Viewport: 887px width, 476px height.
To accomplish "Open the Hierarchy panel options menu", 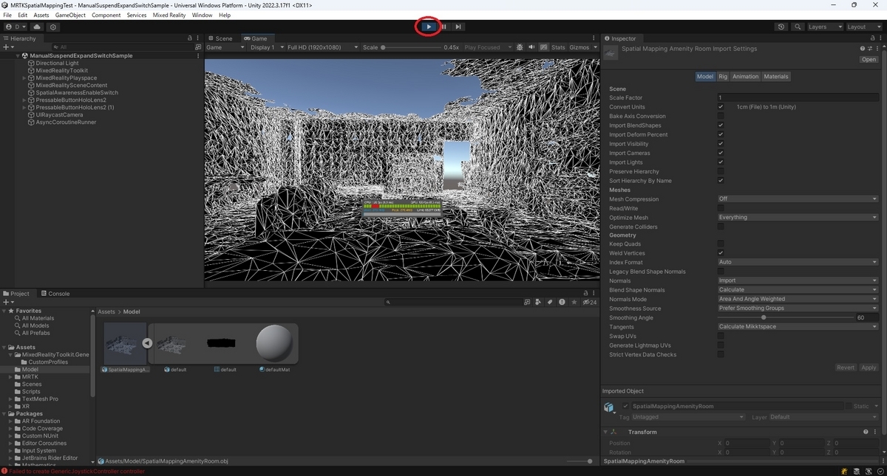I will point(198,38).
